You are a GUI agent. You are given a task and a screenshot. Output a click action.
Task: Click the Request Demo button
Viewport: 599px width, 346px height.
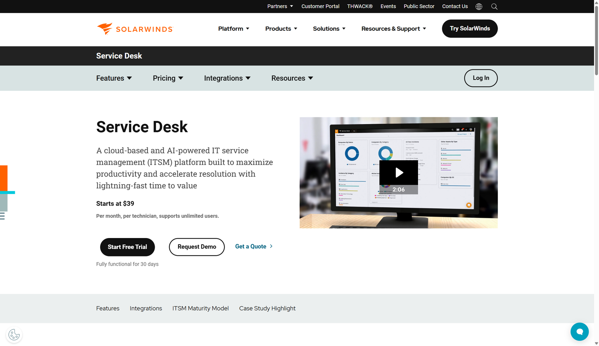(197, 247)
